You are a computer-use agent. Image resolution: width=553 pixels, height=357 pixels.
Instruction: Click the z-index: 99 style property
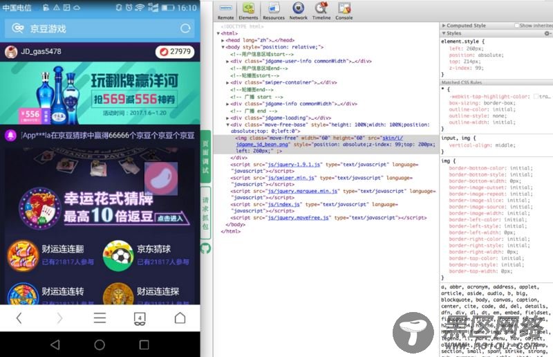click(466, 68)
